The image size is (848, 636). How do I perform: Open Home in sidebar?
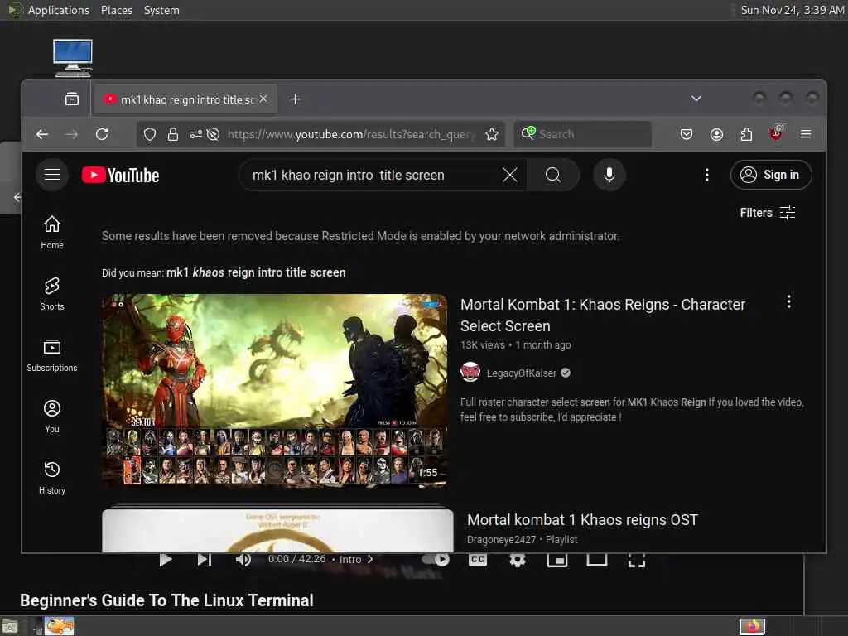[x=52, y=232]
